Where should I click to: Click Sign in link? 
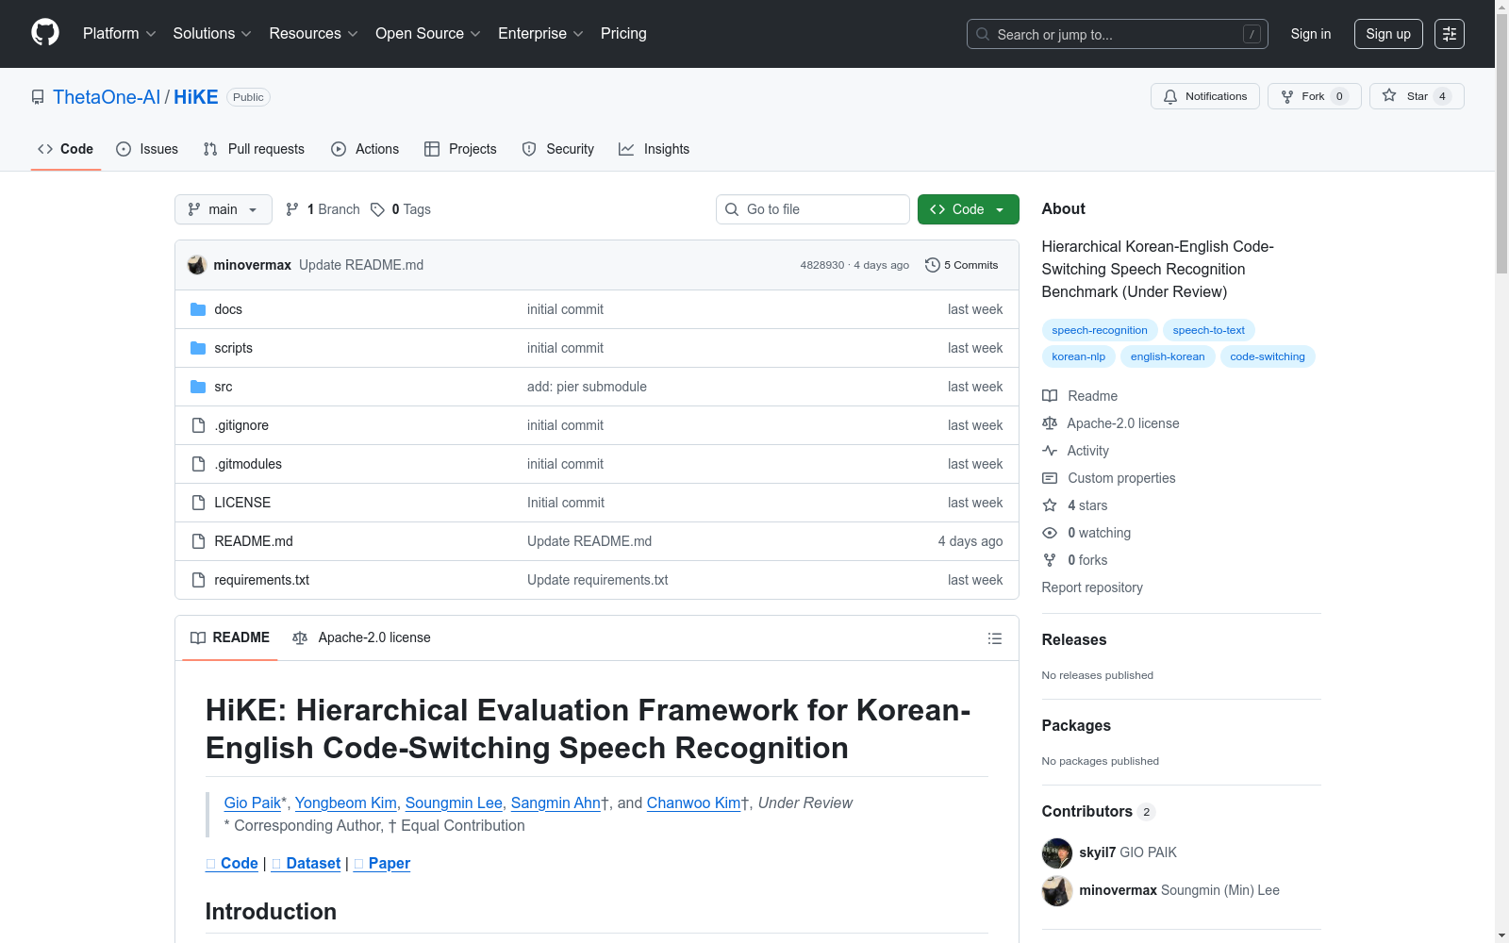pos(1311,34)
